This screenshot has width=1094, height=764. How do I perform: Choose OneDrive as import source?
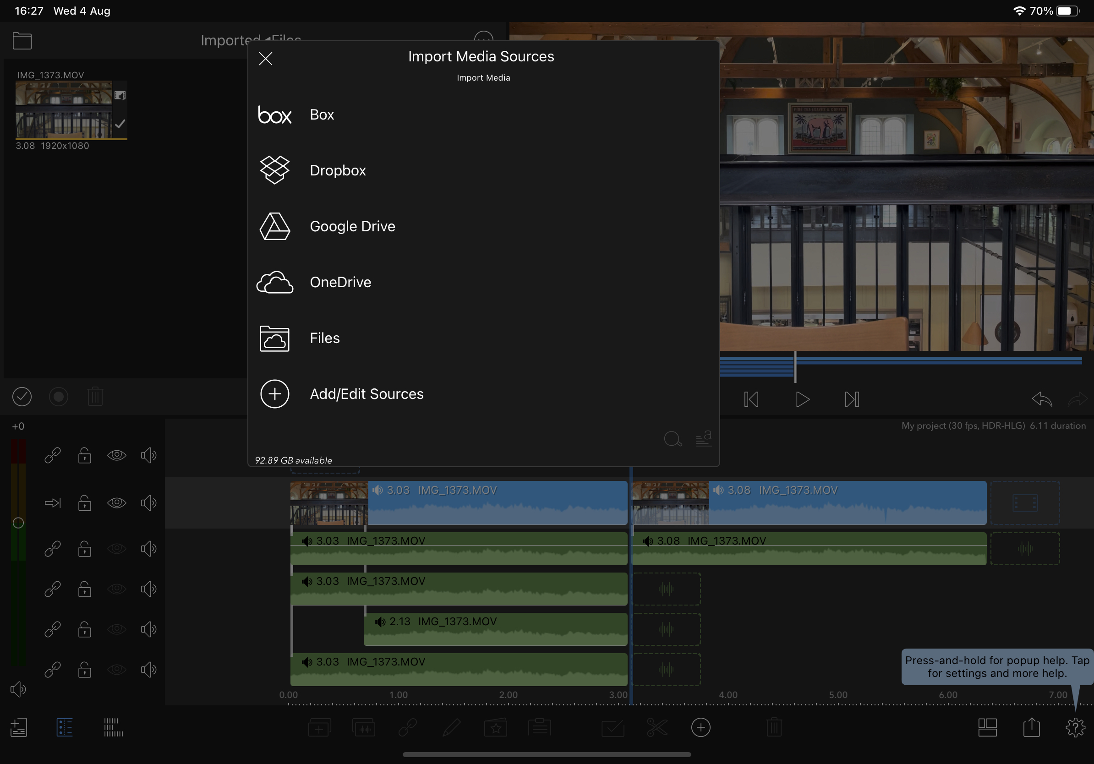point(483,282)
